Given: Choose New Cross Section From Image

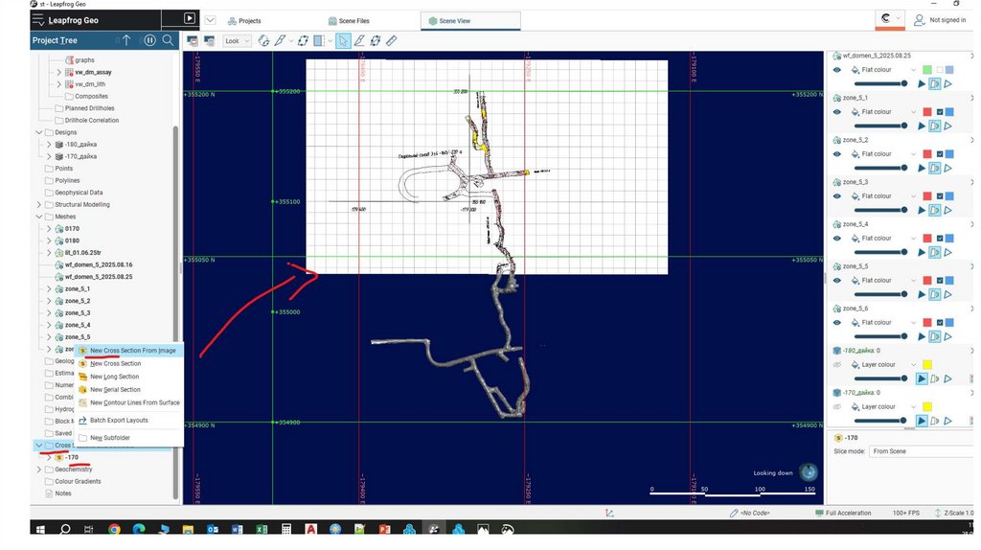Looking at the screenshot, I should pos(132,351).
